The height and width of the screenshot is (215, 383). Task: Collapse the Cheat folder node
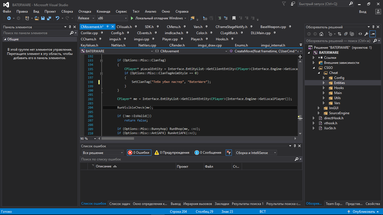[x=319, y=73]
